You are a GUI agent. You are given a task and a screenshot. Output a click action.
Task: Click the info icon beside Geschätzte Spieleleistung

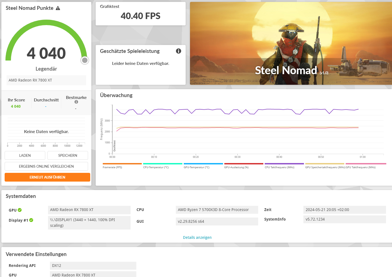click(x=179, y=51)
